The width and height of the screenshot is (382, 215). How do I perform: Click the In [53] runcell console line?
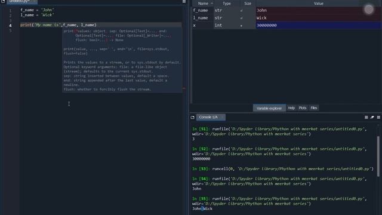[x=282, y=168]
